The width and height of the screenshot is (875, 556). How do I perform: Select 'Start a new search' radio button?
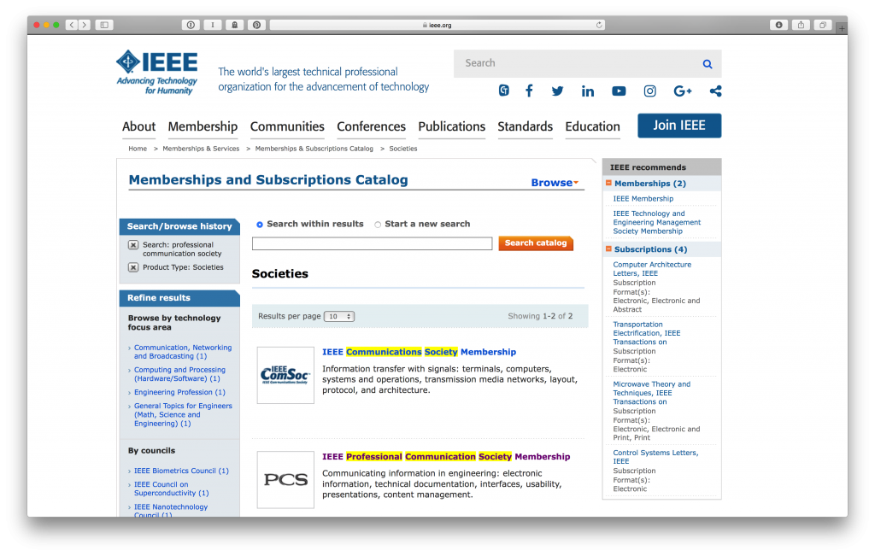[378, 224]
